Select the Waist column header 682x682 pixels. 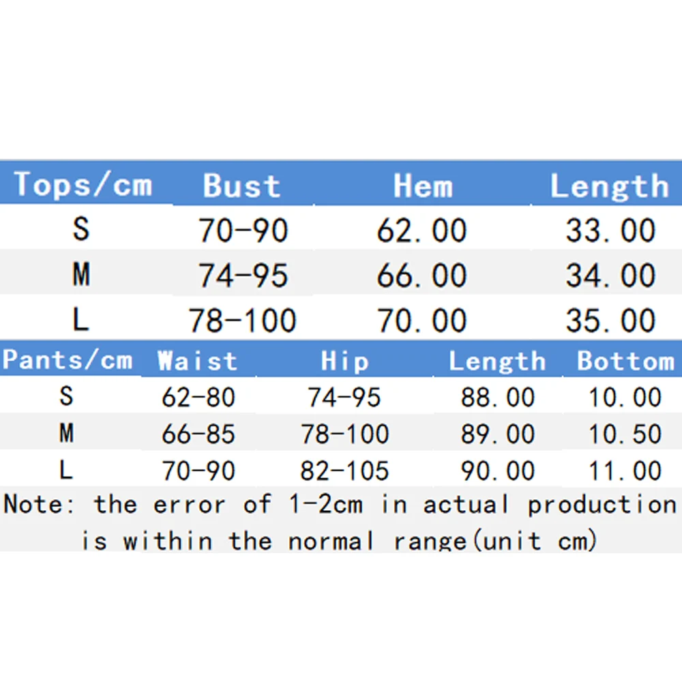tap(197, 361)
